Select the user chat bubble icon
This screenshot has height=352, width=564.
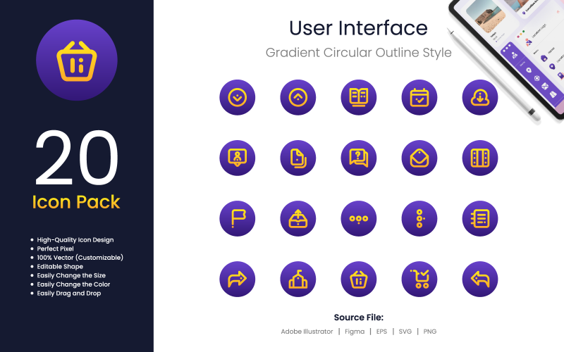click(237, 158)
